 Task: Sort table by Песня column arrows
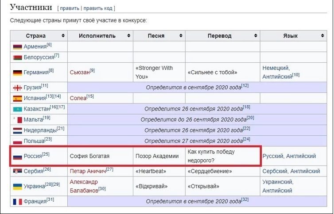tap(181, 35)
